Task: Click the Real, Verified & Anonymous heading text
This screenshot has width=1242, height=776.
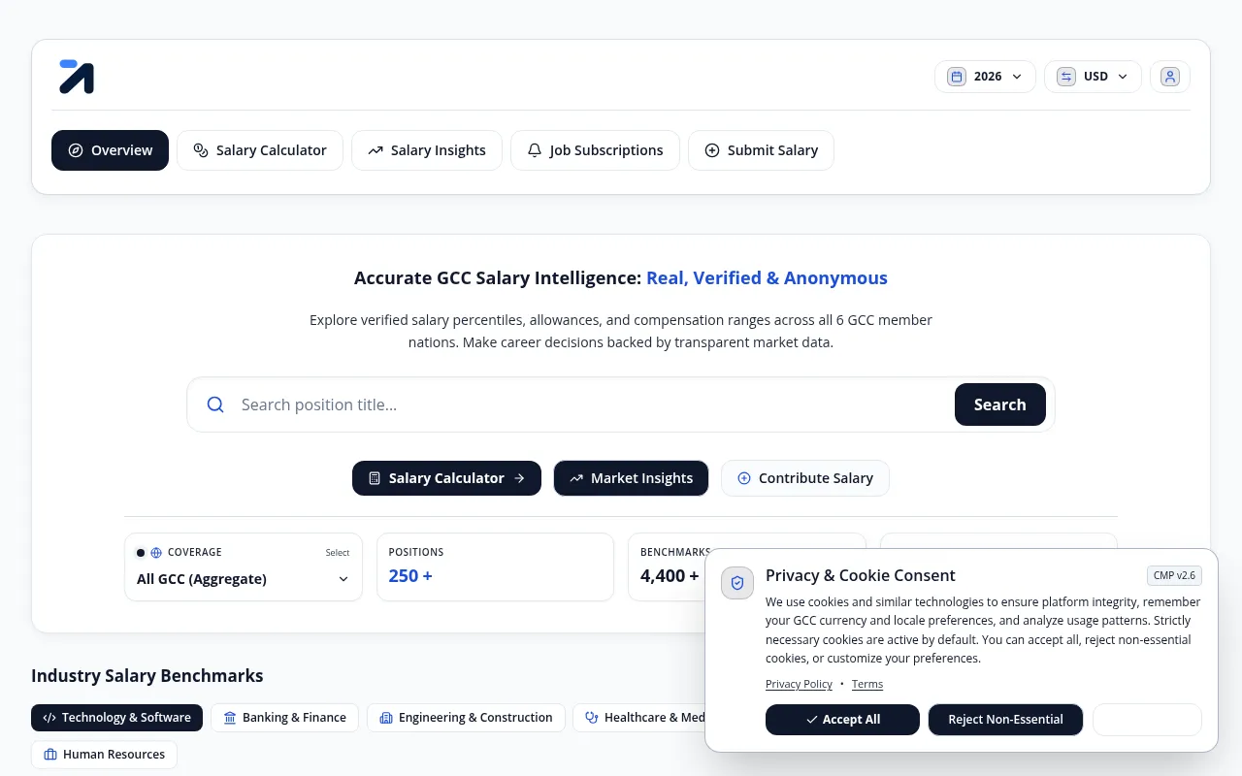Action: click(x=767, y=278)
